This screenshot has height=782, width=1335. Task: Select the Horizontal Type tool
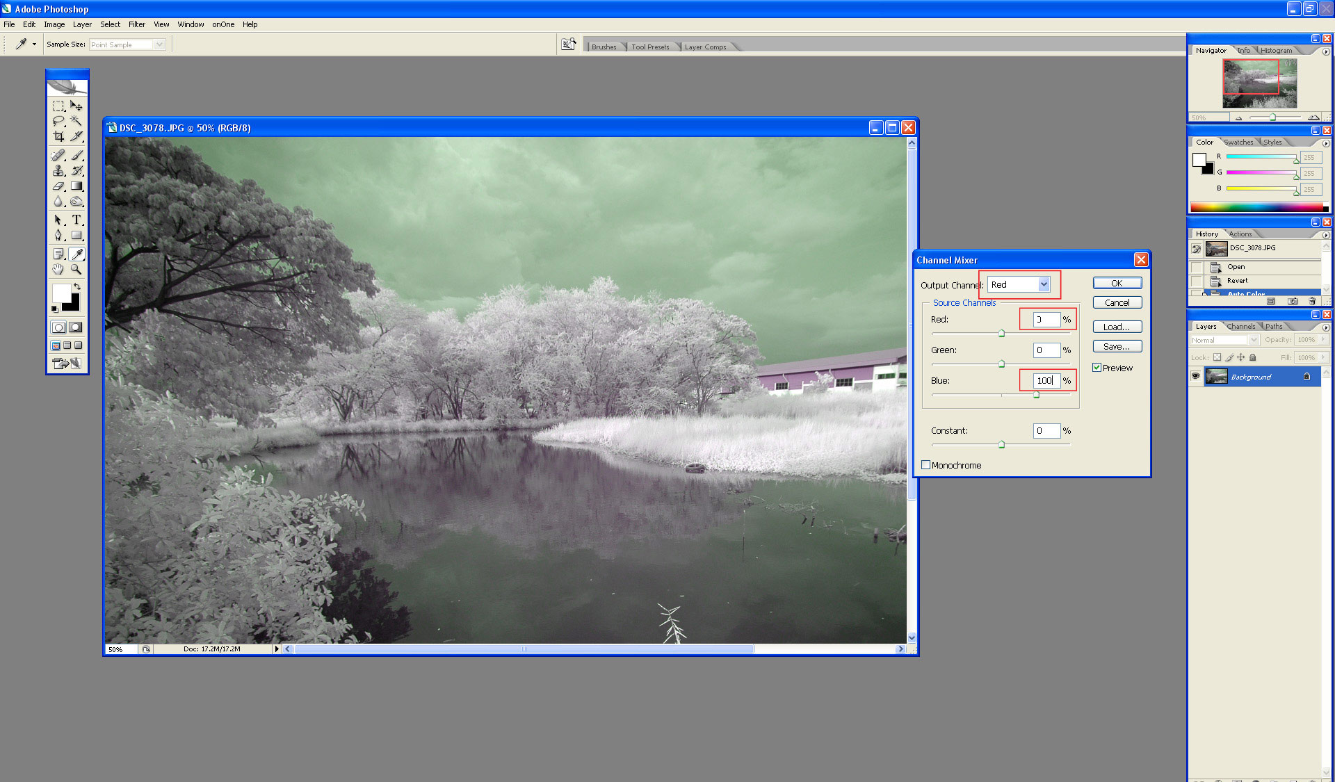[76, 220]
